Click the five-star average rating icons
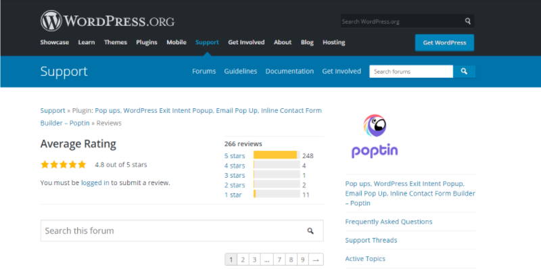This screenshot has width=541, height=269. (63, 164)
